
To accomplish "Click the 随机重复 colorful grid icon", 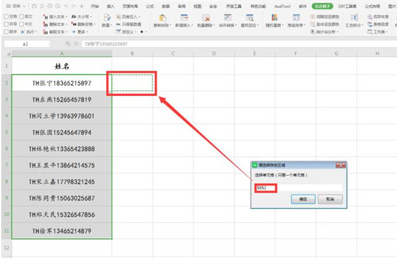I will (274, 17).
